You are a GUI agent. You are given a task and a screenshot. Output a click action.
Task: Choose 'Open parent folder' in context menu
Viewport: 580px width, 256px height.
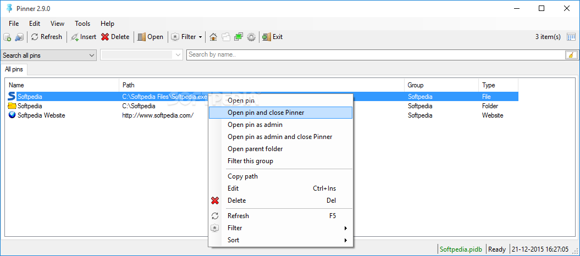click(x=280, y=149)
